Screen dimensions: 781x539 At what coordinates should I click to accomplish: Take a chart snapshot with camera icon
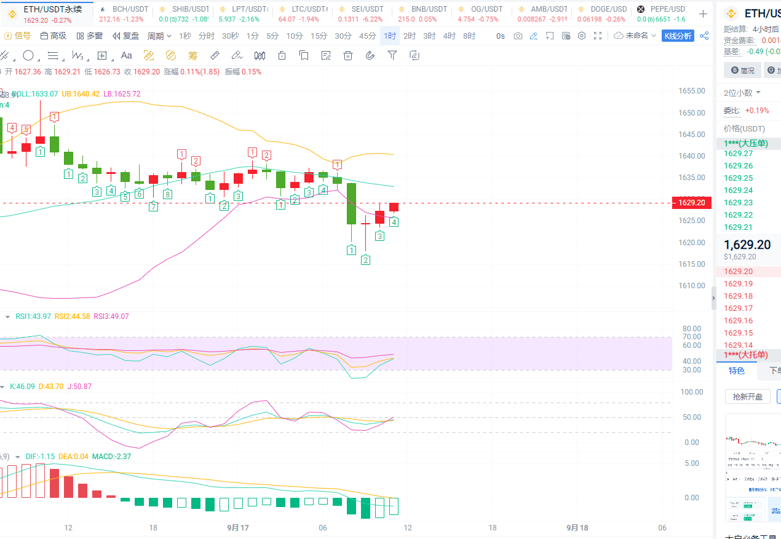[518, 36]
